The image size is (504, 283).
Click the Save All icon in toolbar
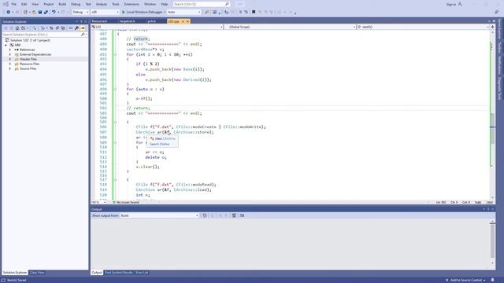click(46, 12)
